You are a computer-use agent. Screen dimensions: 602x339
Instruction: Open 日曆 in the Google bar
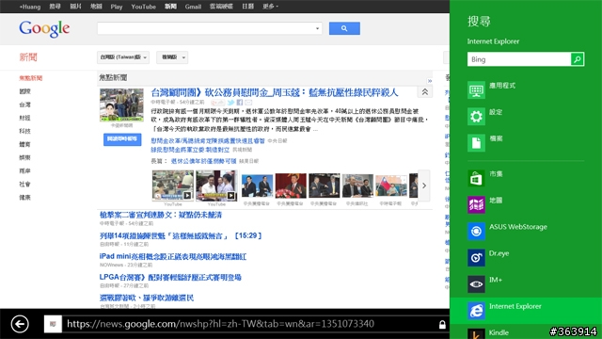247,7
